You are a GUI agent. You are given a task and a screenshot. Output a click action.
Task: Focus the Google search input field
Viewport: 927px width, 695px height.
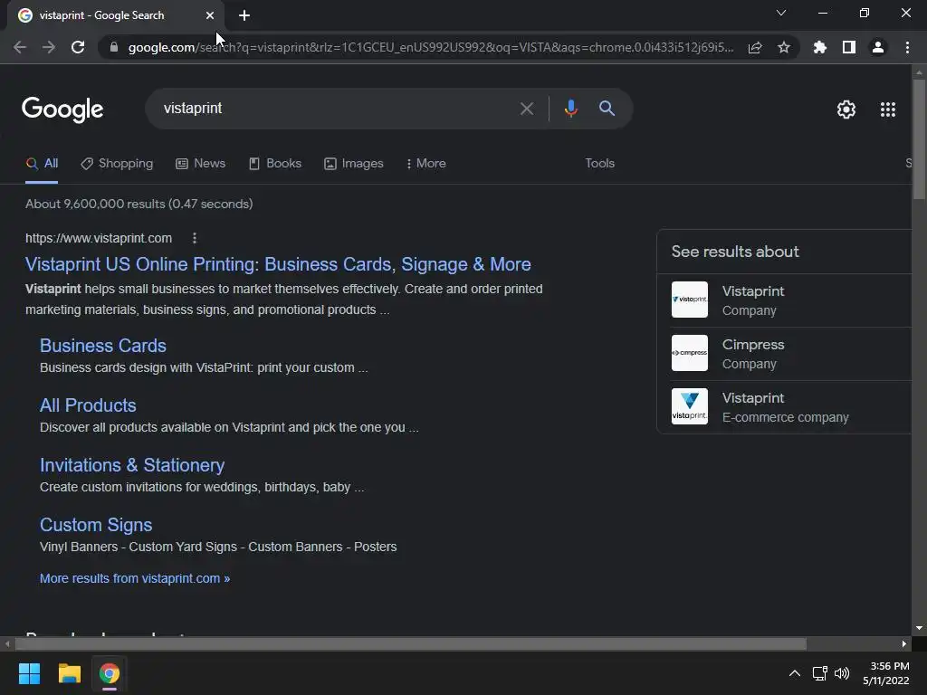(337, 109)
